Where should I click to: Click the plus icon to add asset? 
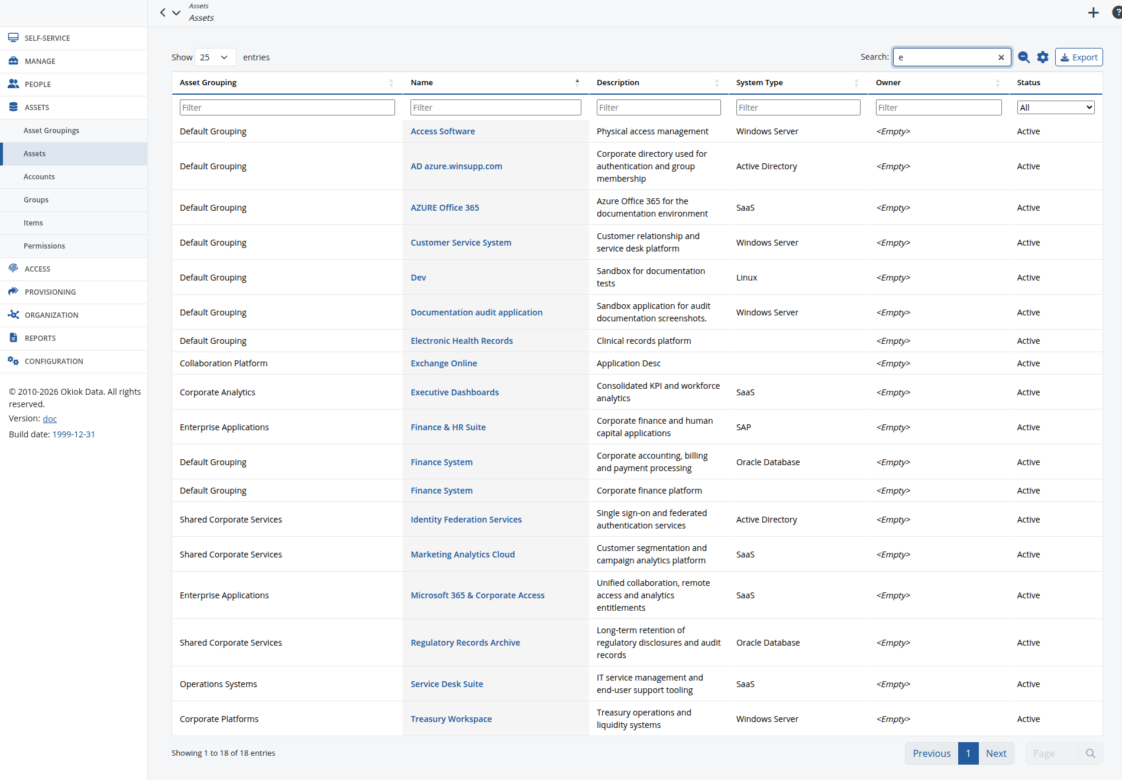pyautogui.click(x=1093, y=12)
